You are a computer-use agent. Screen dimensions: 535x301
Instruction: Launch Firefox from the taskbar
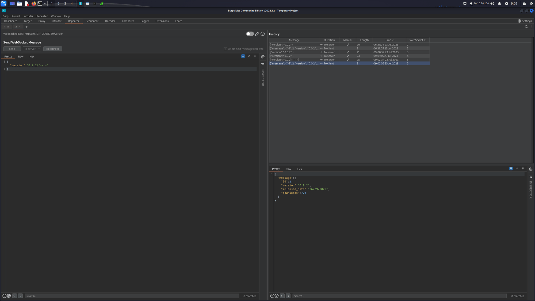click(33, 3)
